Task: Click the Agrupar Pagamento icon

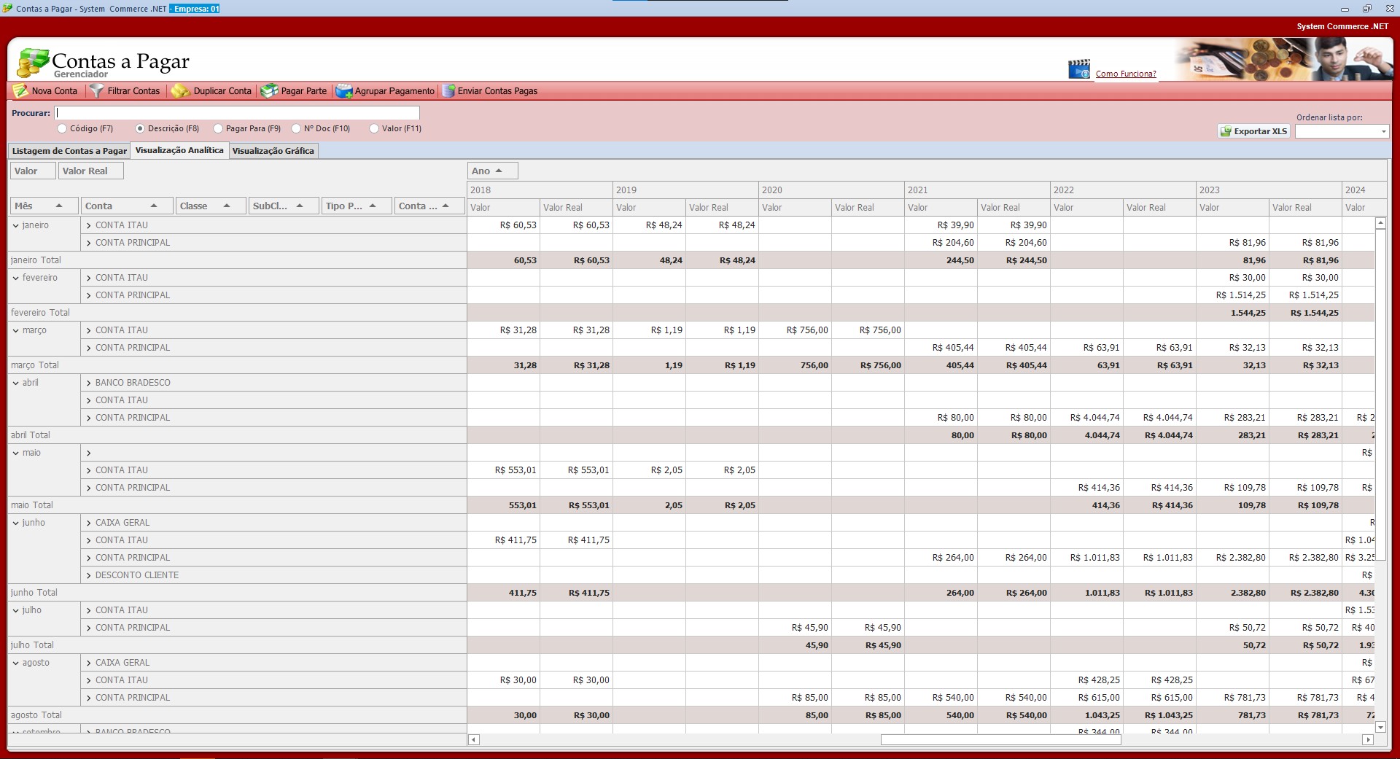Action: [343, 91]
